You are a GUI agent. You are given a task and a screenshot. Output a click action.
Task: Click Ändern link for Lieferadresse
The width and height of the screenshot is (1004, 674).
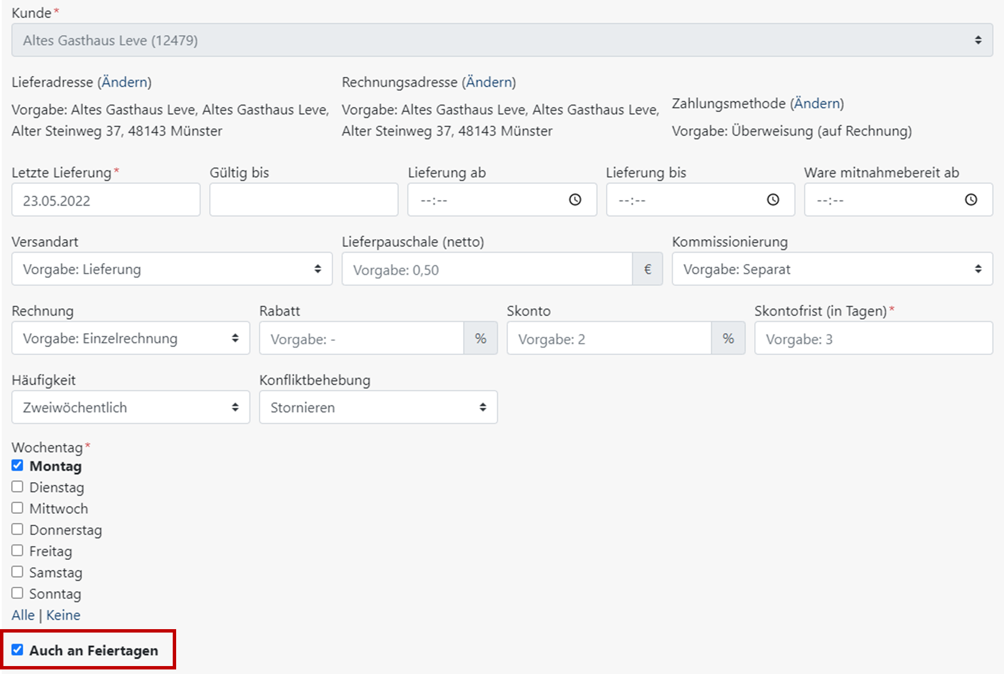click(x=124, y=82)
